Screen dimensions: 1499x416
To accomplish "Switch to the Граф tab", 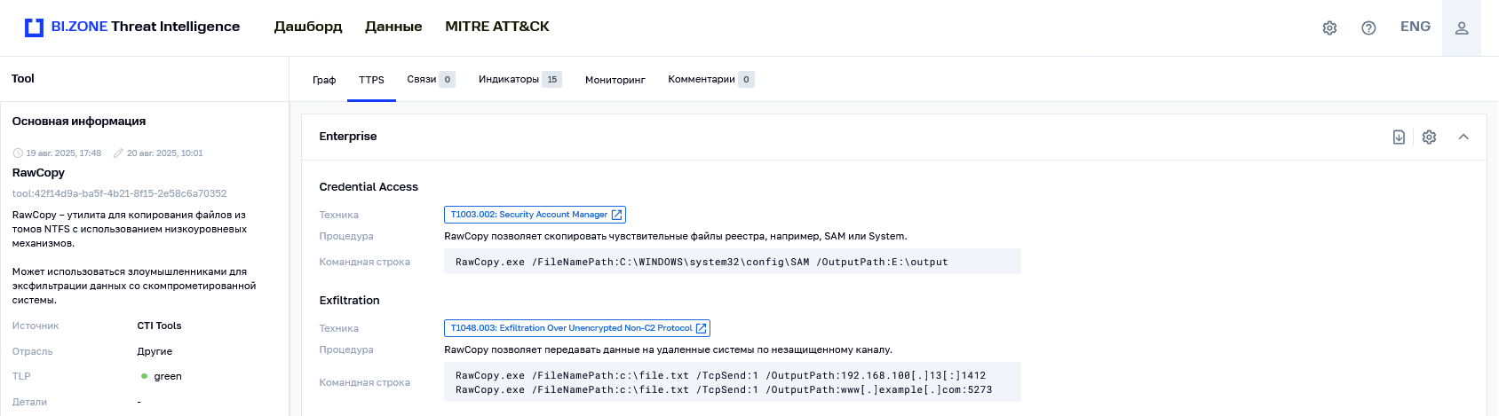I will 324,80.
